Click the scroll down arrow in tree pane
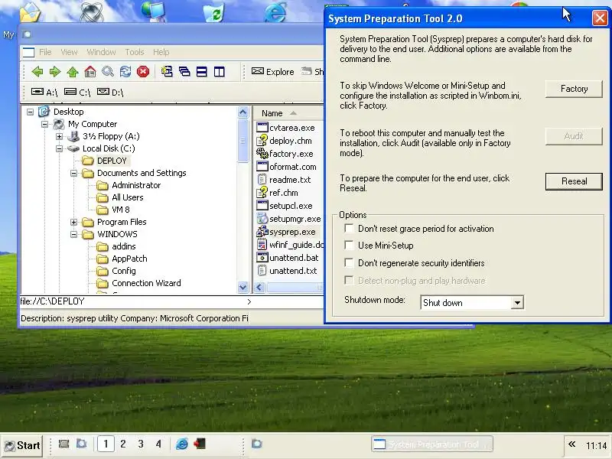Image resolution: width=612 pixels, height=459 pixels. tap(243, 288)
